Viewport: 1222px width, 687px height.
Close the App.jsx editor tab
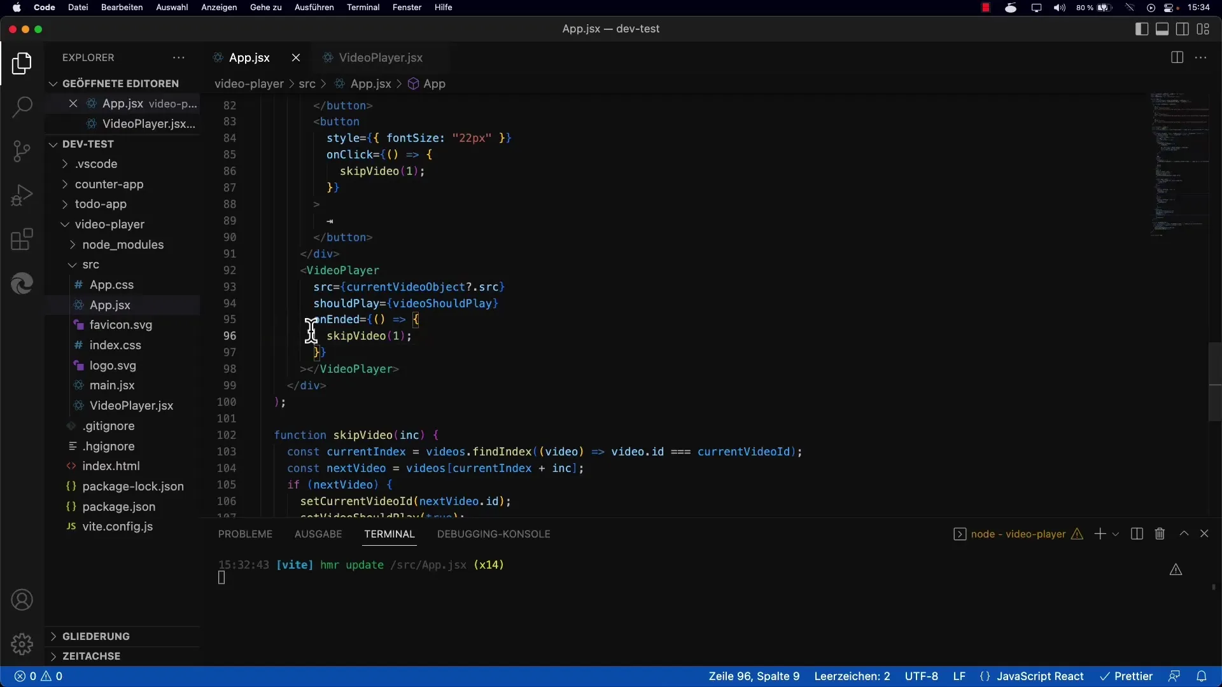pyautogui.click(x=296, y=57)
